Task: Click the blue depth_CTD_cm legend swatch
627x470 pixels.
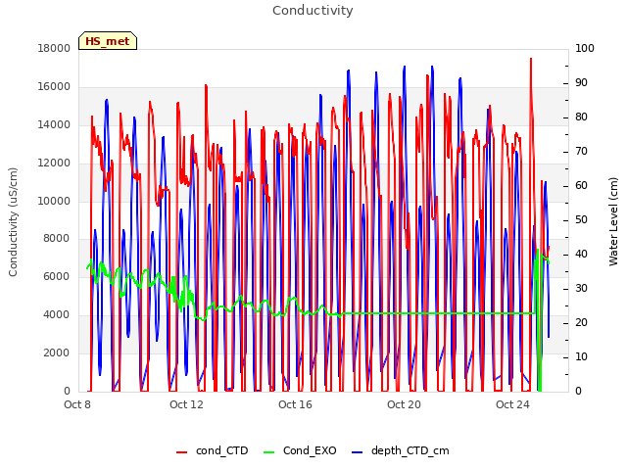Action: pyautogui.click(x=357, y=452)
